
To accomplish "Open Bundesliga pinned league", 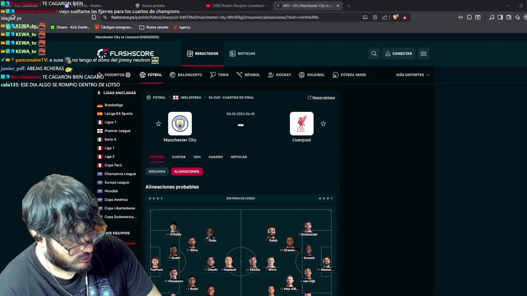I will (114, 105).
